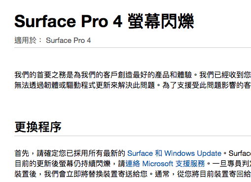The image size is (251, 182).
Task: Click the line beginning 首先，請確定您已採用
Action: (x=133, y=153)
